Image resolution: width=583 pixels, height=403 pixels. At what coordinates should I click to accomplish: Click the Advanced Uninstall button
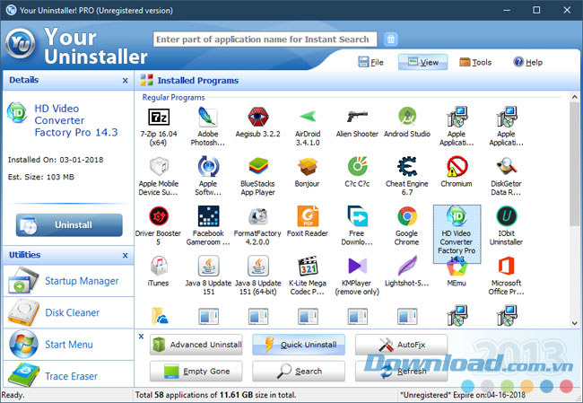[x=196, y=345]
